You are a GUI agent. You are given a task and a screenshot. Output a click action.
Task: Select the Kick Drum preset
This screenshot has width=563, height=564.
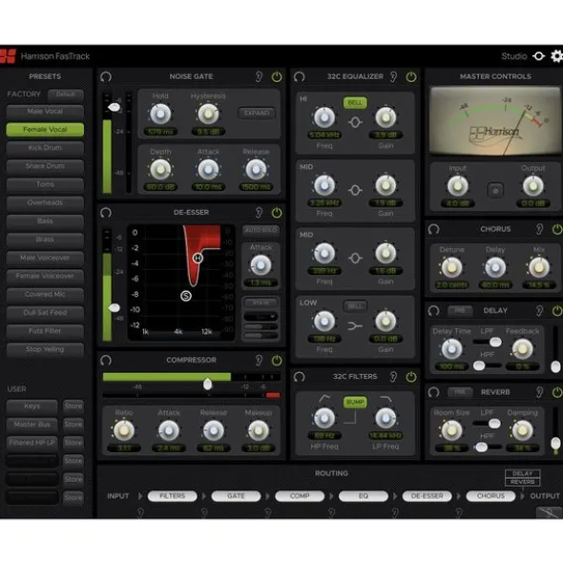[x=45, y=148]
